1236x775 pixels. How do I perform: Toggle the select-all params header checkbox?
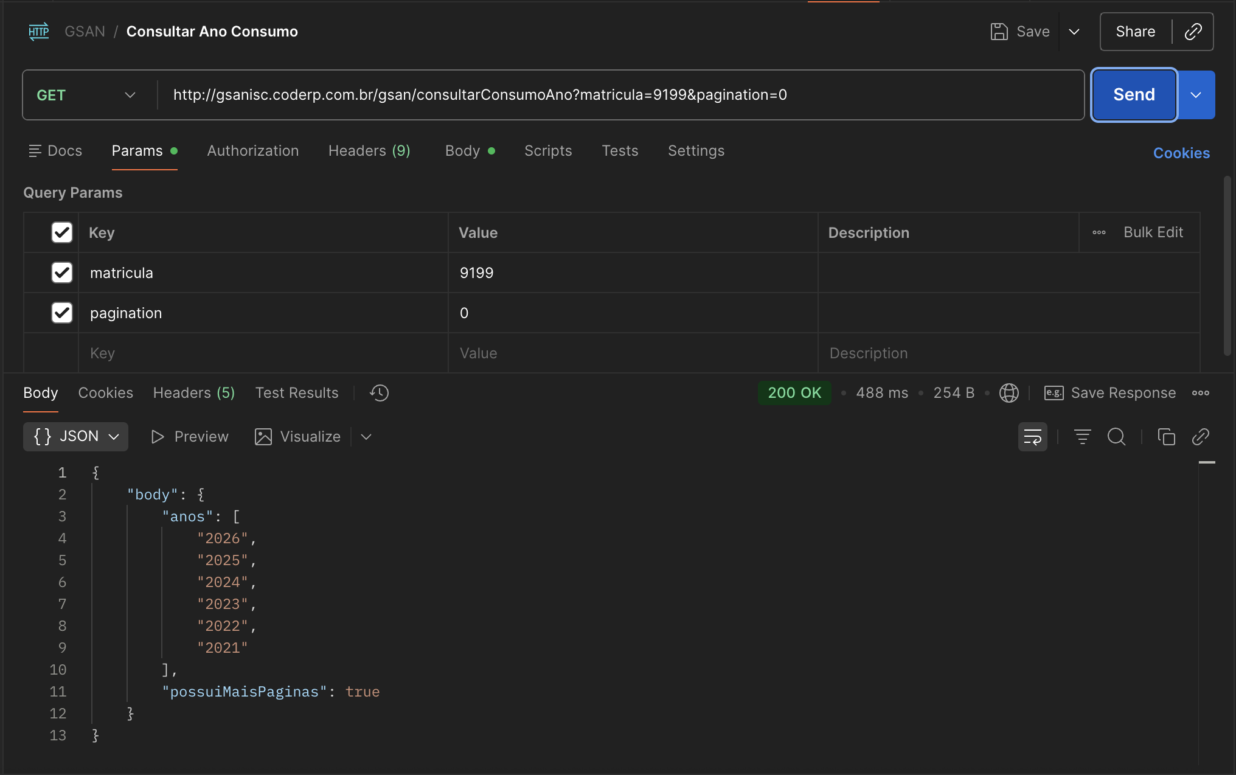tap(62, 232)
